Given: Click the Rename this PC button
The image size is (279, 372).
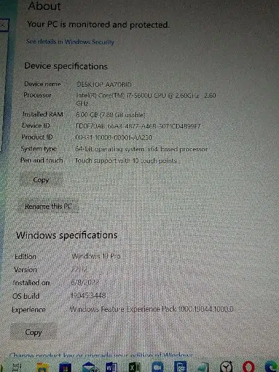Looking at the screenshot, I should [x=48, y=206].
